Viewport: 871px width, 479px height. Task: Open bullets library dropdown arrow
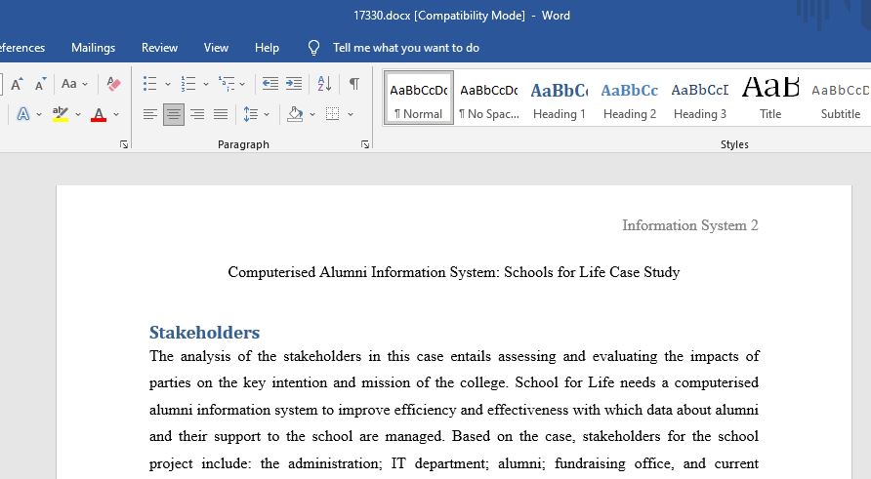[167, 84]
